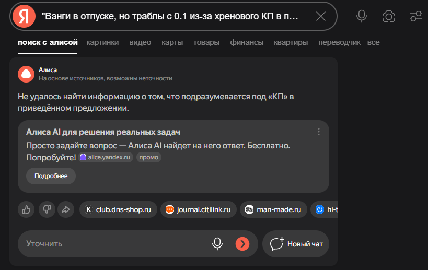
Task: Click the Yandex Я logo
Action: (x=24, y=16)
